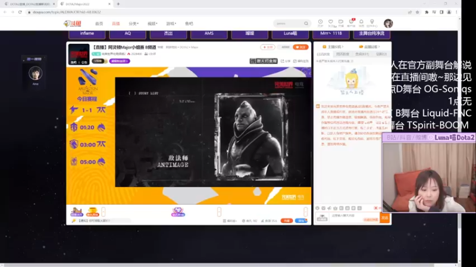This screenshot has width=476, height=267.
Task: Click the stream room cover thumbnail
Action: (79, 54)
